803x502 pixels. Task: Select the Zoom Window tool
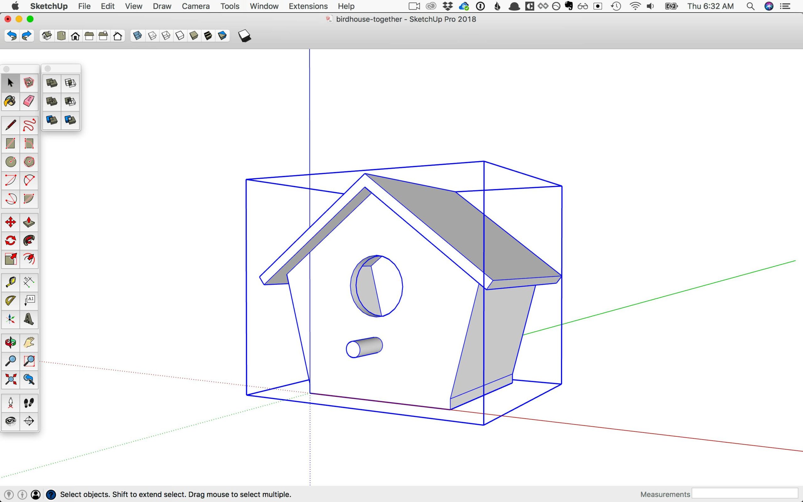click(x=29, y=360)
